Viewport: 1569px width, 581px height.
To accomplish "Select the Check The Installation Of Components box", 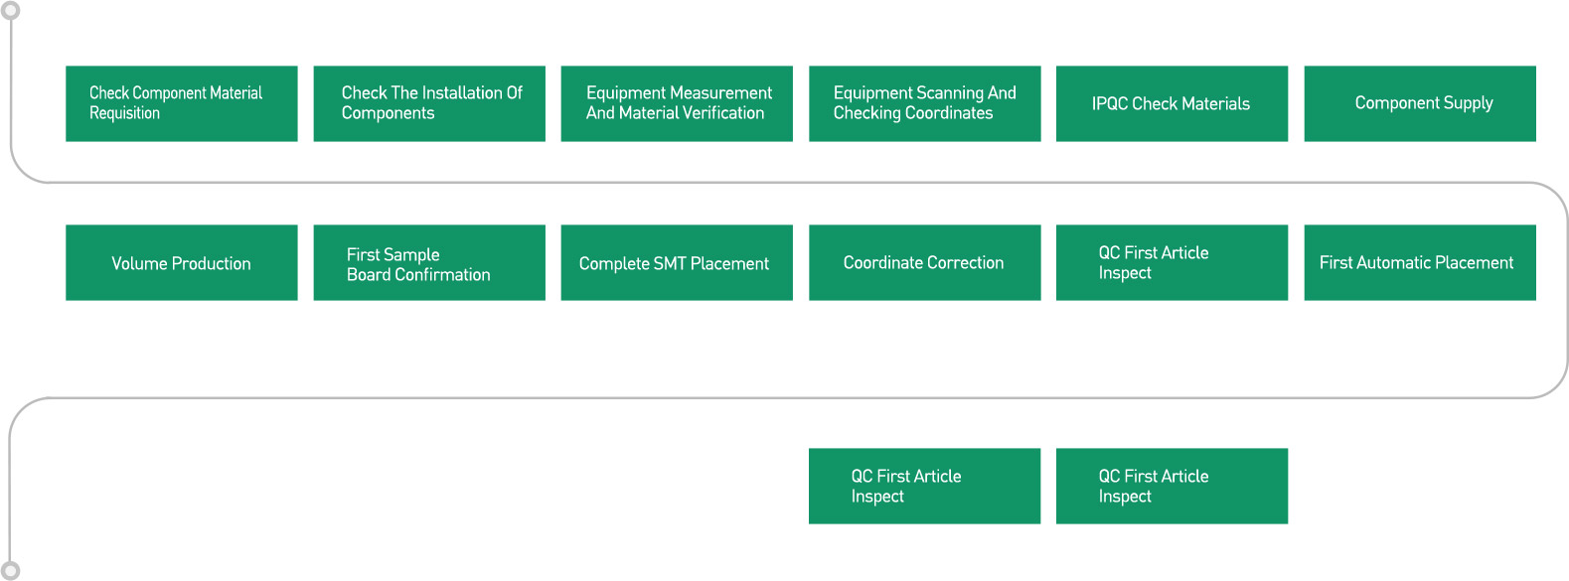I will click(x=429, y=103).
